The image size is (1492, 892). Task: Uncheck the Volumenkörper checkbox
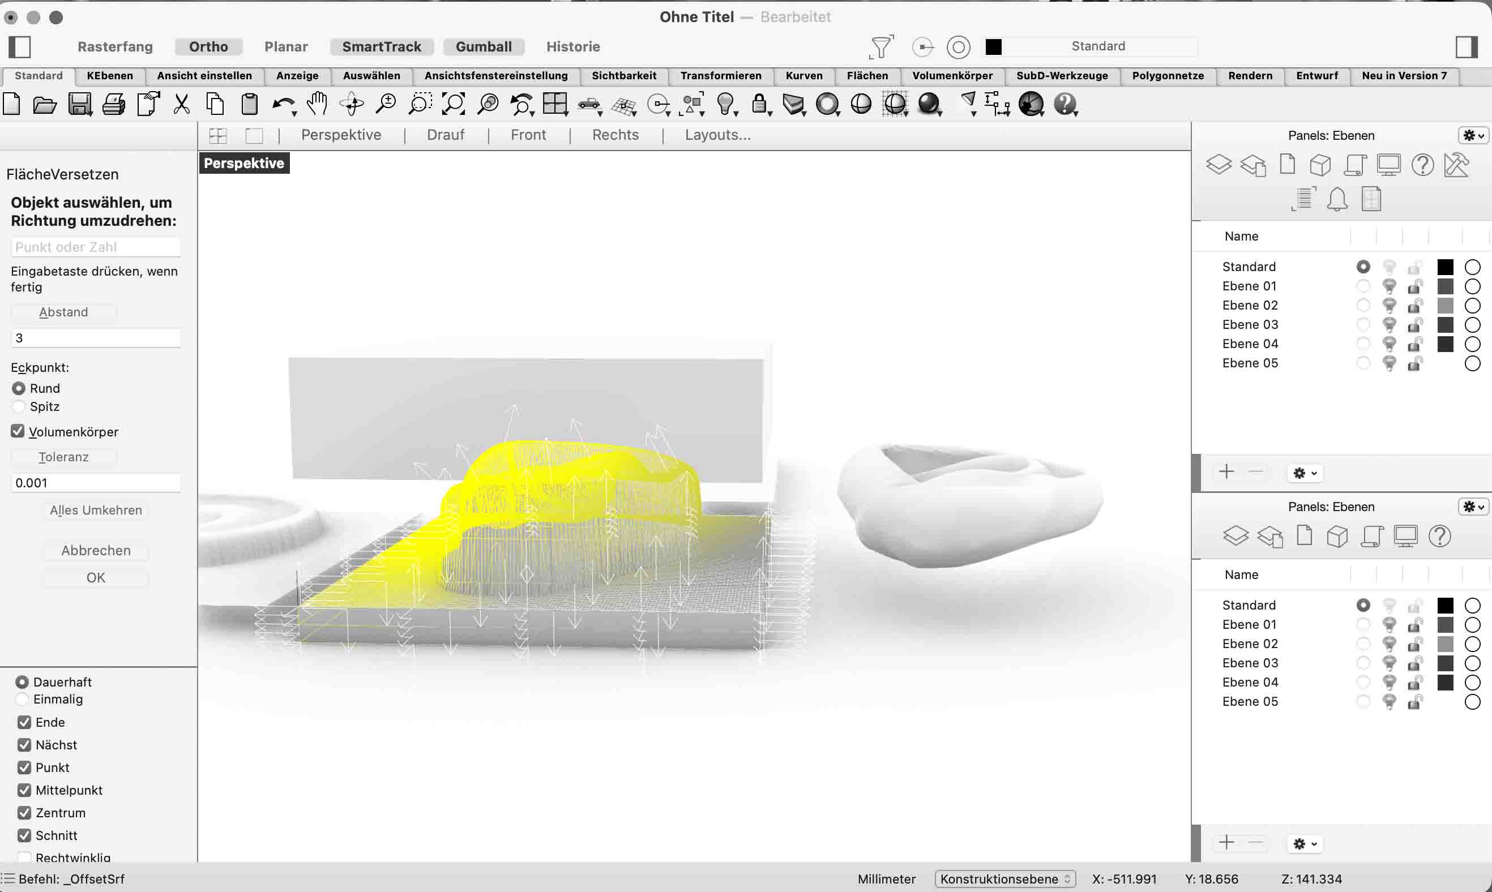pos(18,432)
